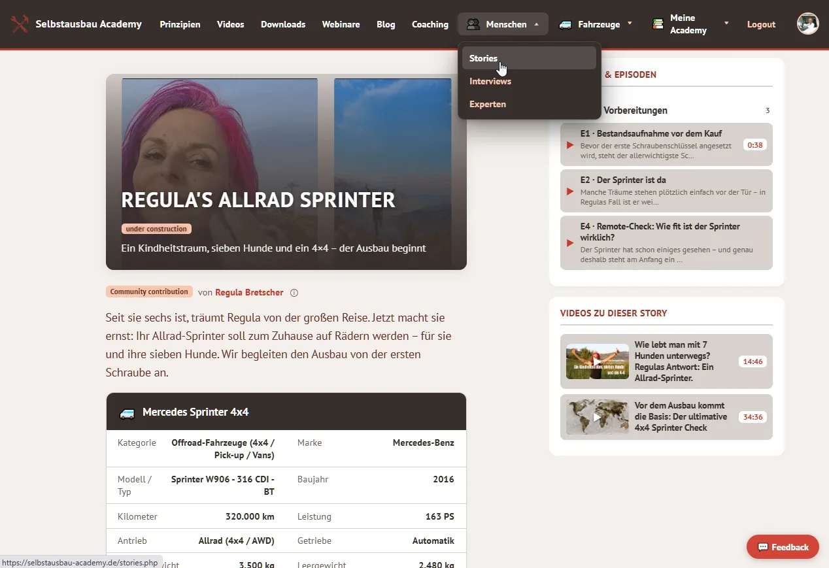Click the van icon beside Fahrzeuge
829x568 pixels.
pyautogui.click(x=566, y=24)
